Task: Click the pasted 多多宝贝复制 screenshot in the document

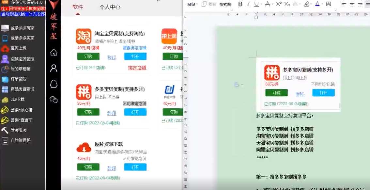Action: coord(298,85)
